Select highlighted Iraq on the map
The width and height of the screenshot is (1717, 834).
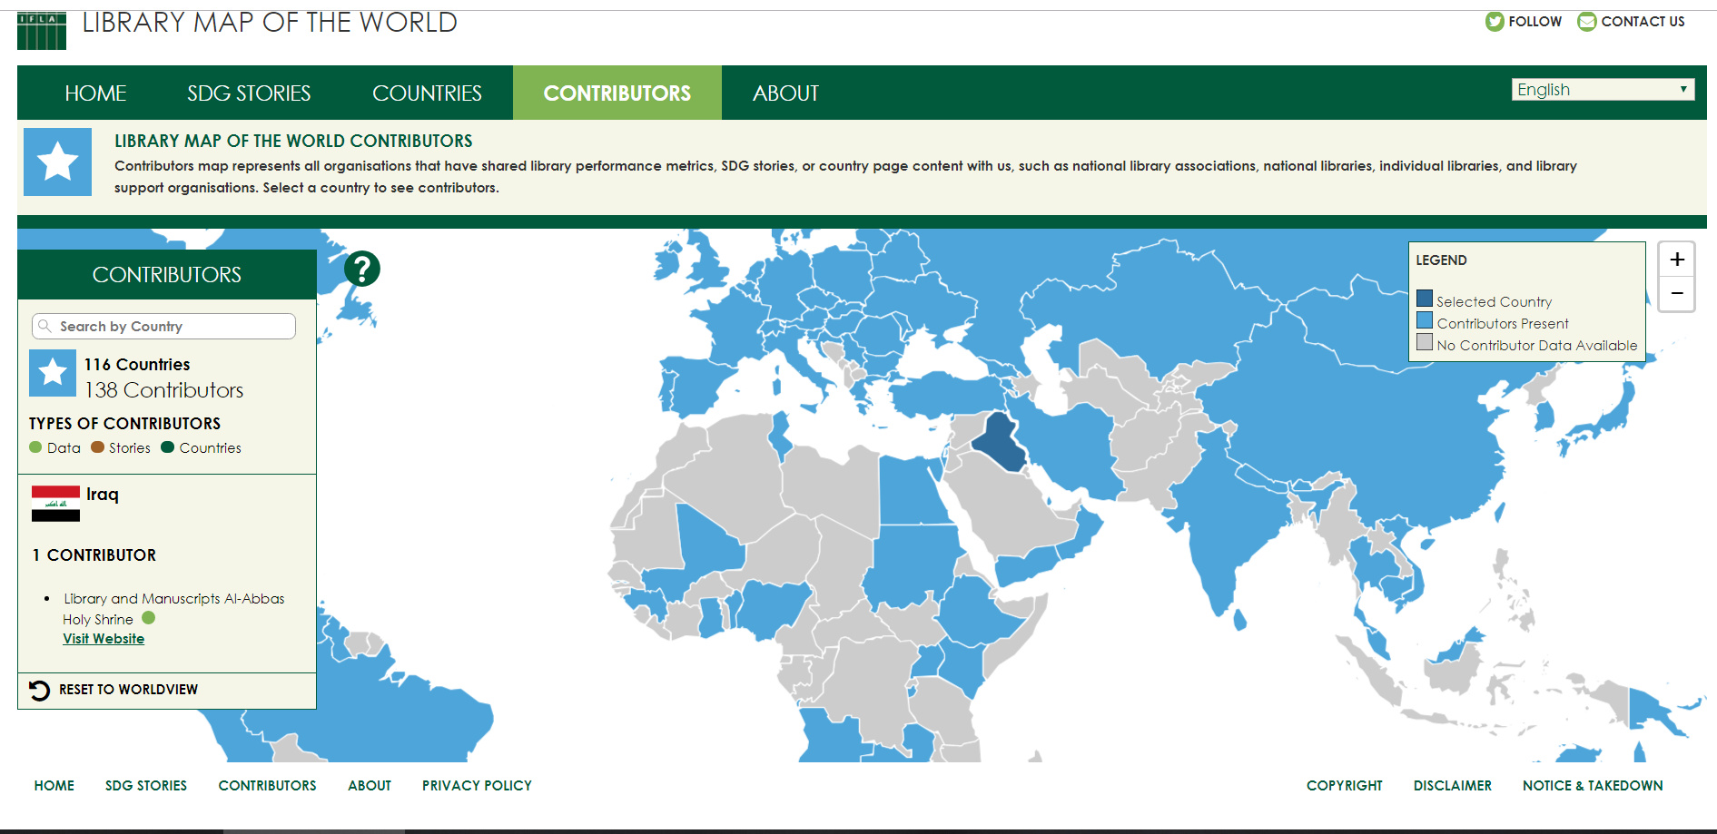pyautogui.click(x=1001, y=442)
